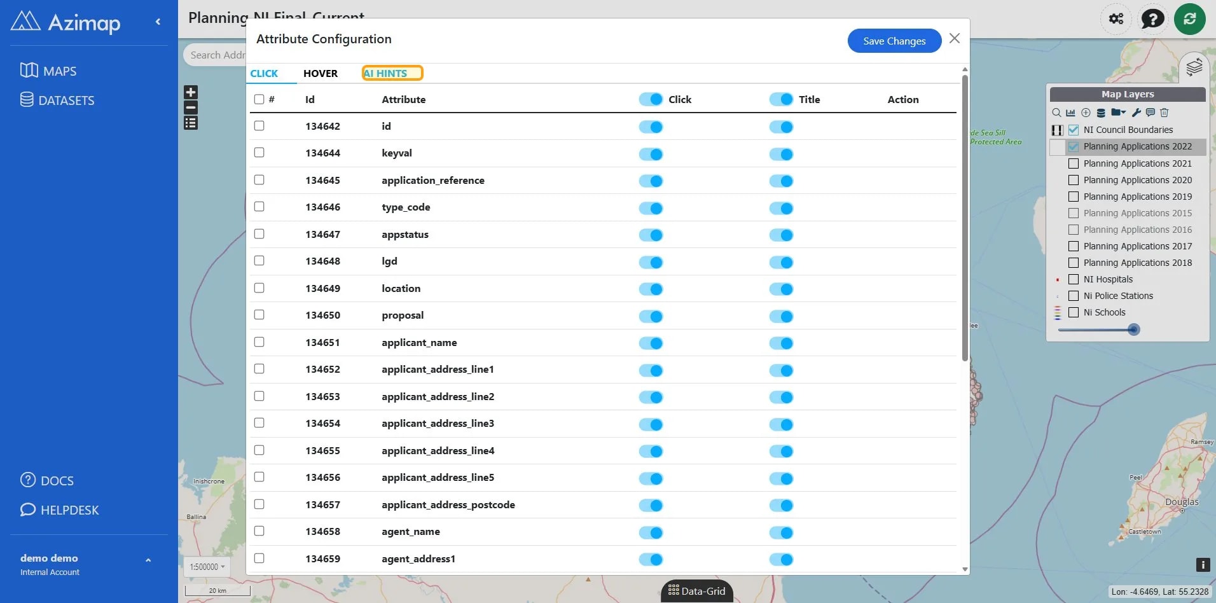This screenshot has width=1216, height=603.
Task: Open the Map Layers chart icon
Action: click(x=1070, y=113)
